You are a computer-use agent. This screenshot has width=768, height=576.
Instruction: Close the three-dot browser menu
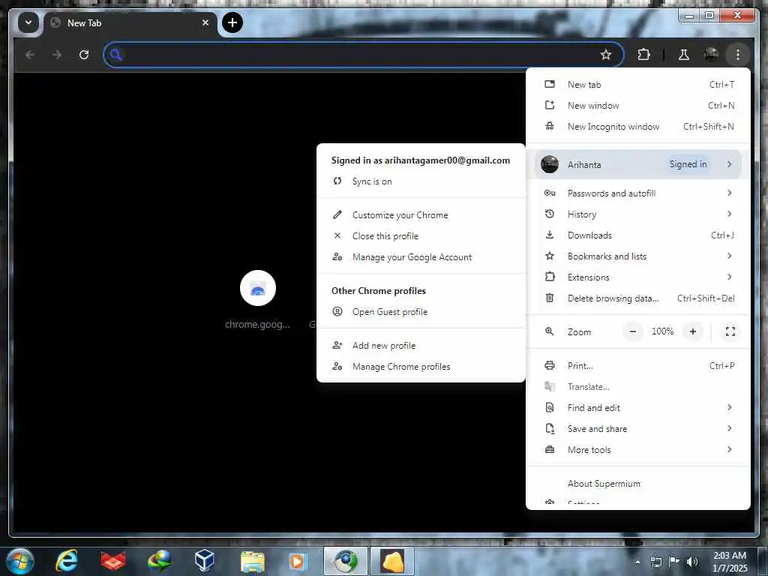click(x=738, y=54)
